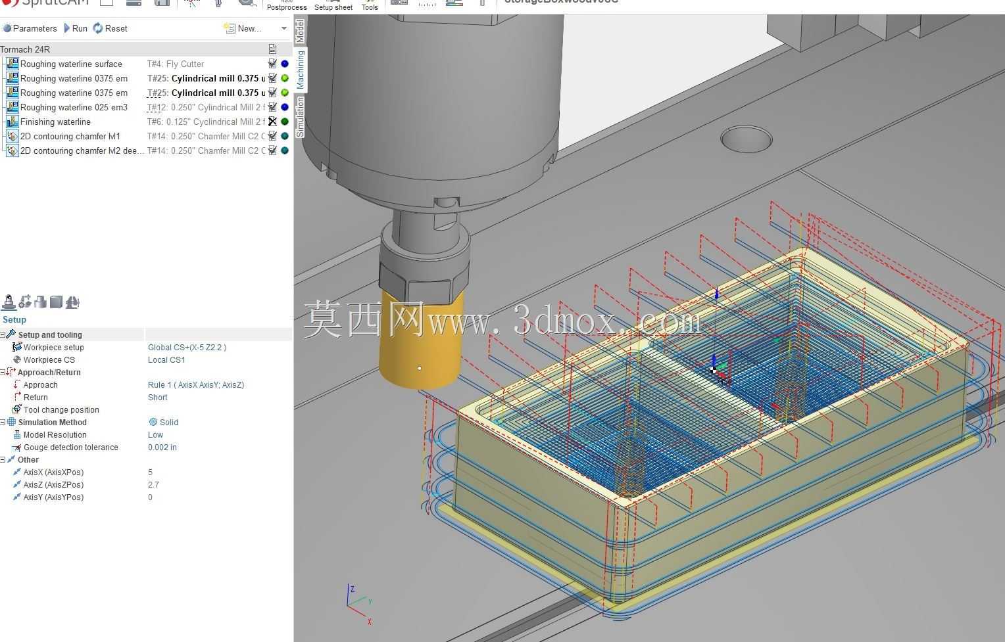Open the 'Global CS+(X-5 Z2.2 )' value

tap(187, 348)
